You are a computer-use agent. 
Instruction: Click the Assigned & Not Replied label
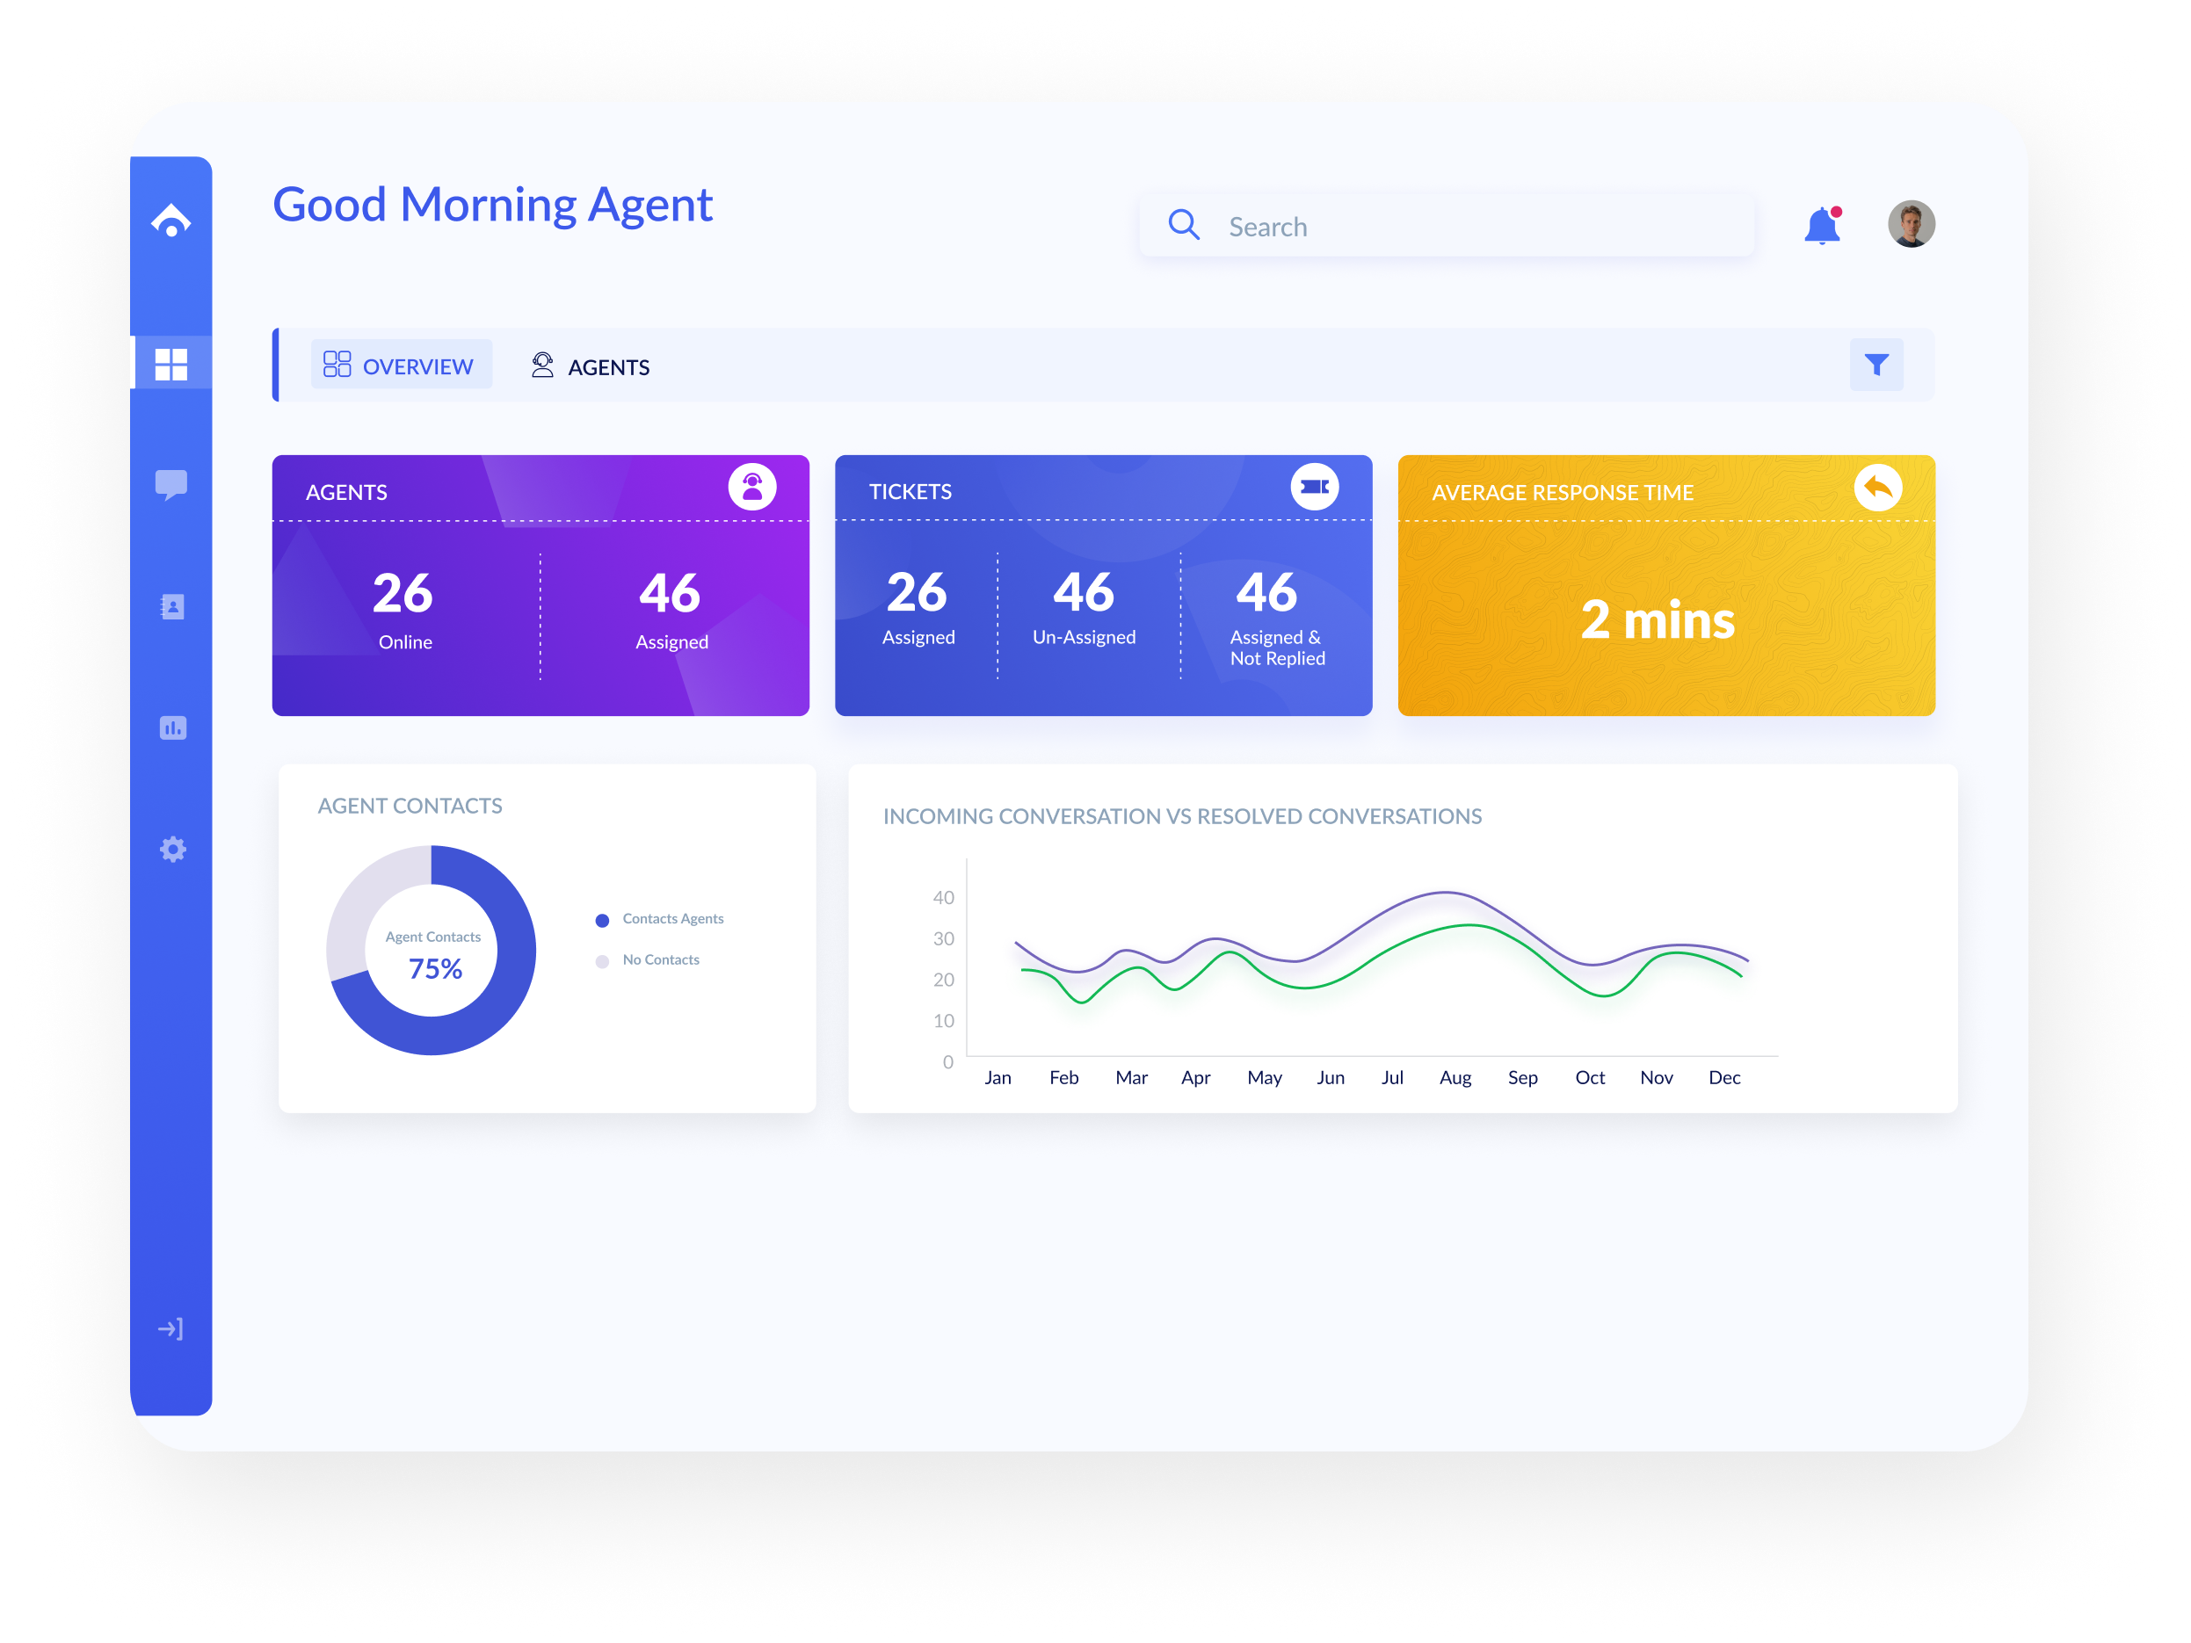pos(1278,648)
